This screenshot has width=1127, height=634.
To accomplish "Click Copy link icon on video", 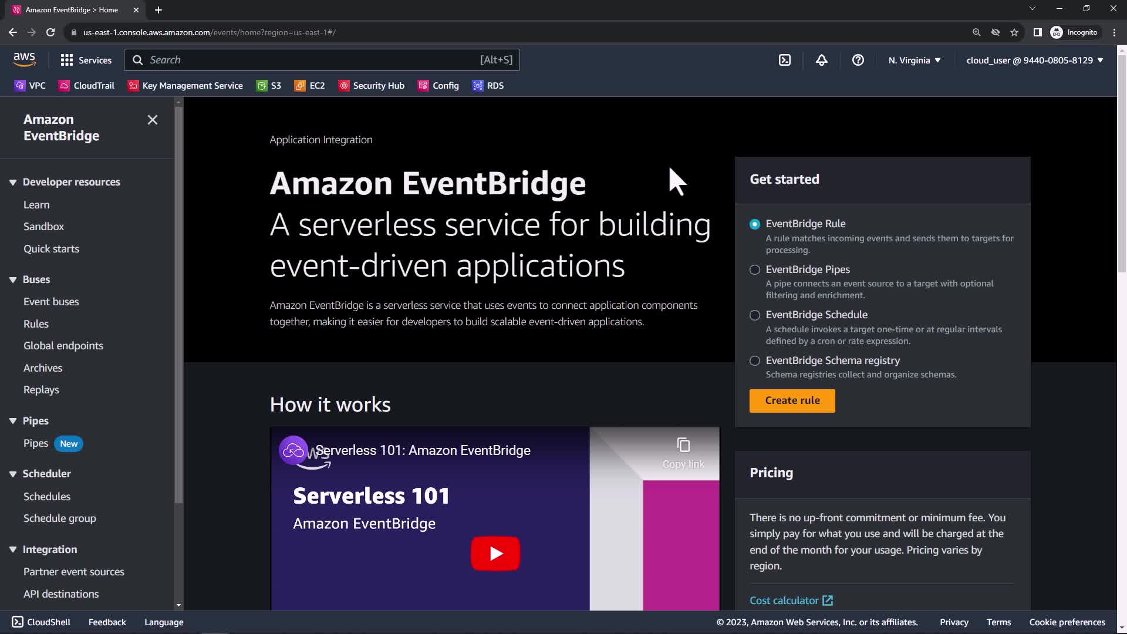I will [x=683, y=446].
